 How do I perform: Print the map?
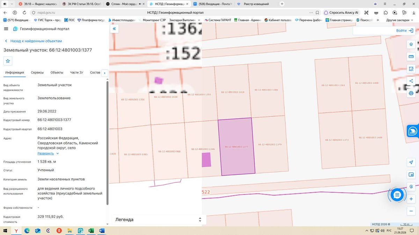click(411, 93)
